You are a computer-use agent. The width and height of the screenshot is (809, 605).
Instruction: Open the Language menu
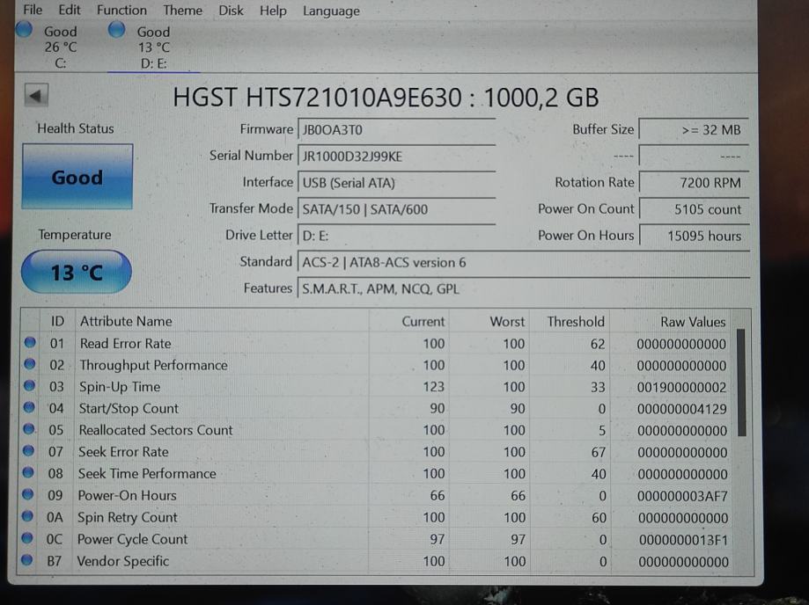331,11
